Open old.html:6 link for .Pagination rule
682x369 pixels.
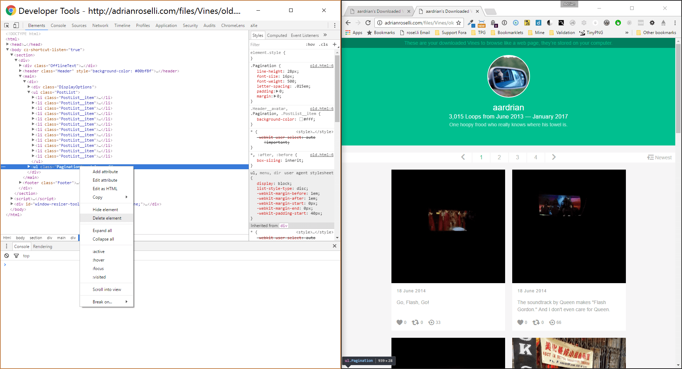(x=321, y=66)
